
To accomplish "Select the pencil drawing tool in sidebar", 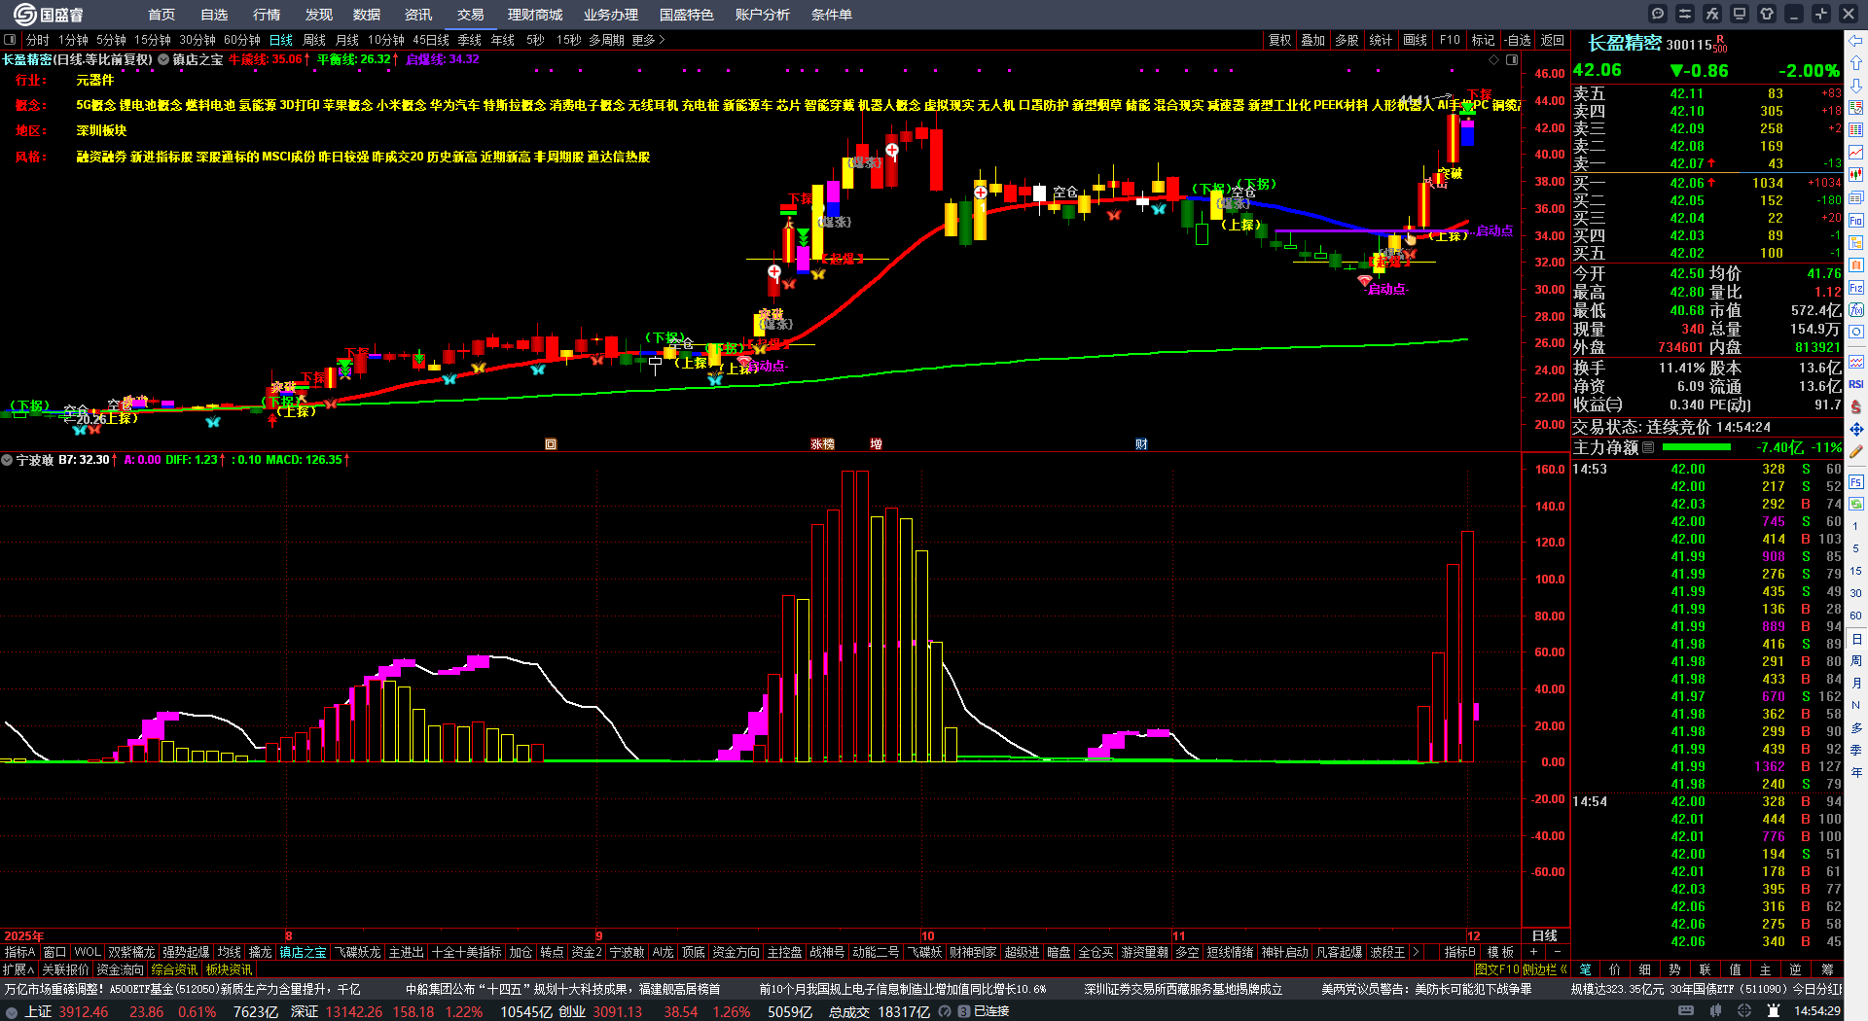I will pos(1856,452).
